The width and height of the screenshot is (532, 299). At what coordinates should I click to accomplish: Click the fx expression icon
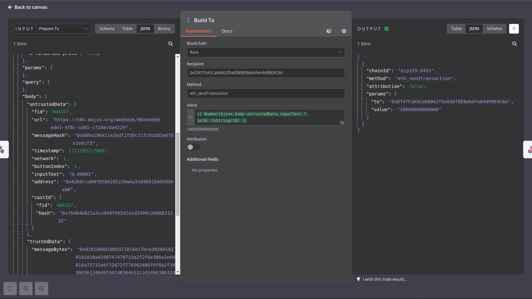click(x=191, y=117)
